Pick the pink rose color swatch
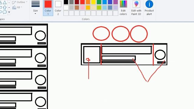Image resolution: width=194 pixels, height=109 pixels. [x=82, y=8]
